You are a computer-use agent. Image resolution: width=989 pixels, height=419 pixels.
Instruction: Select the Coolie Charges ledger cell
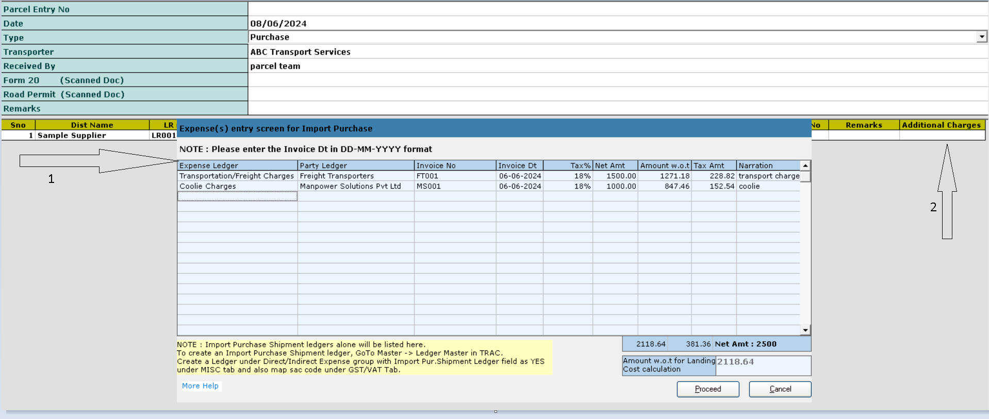coord(237,186)
